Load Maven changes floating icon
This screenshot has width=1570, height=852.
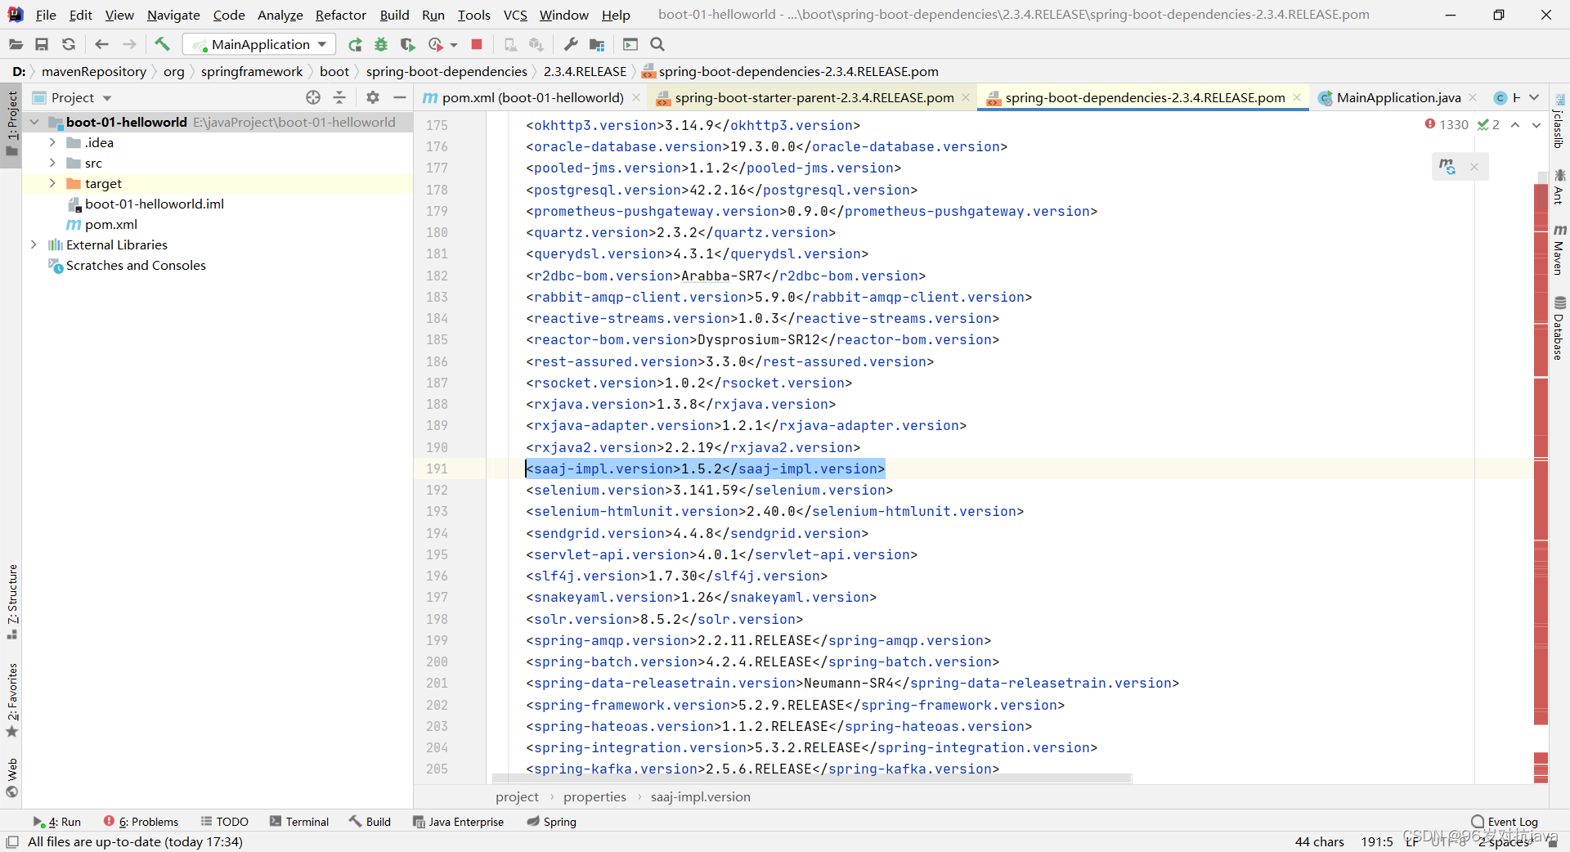1447,166
